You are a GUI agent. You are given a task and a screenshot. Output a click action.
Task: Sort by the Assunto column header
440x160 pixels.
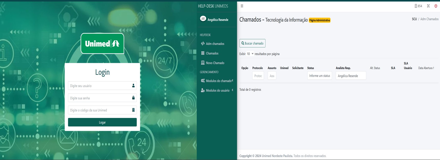(272, 68)
